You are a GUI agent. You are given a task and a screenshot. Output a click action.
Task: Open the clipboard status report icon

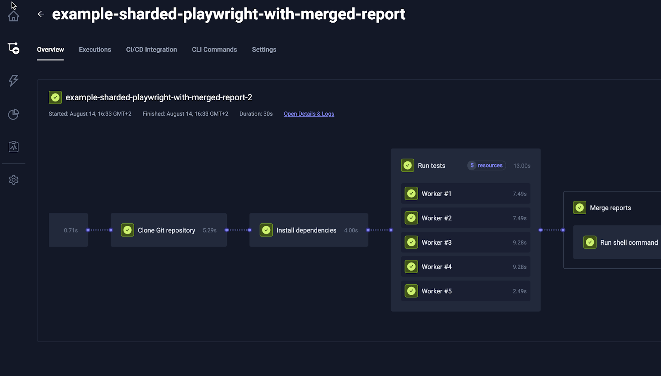pyautogui.click(x=14, y=147)
